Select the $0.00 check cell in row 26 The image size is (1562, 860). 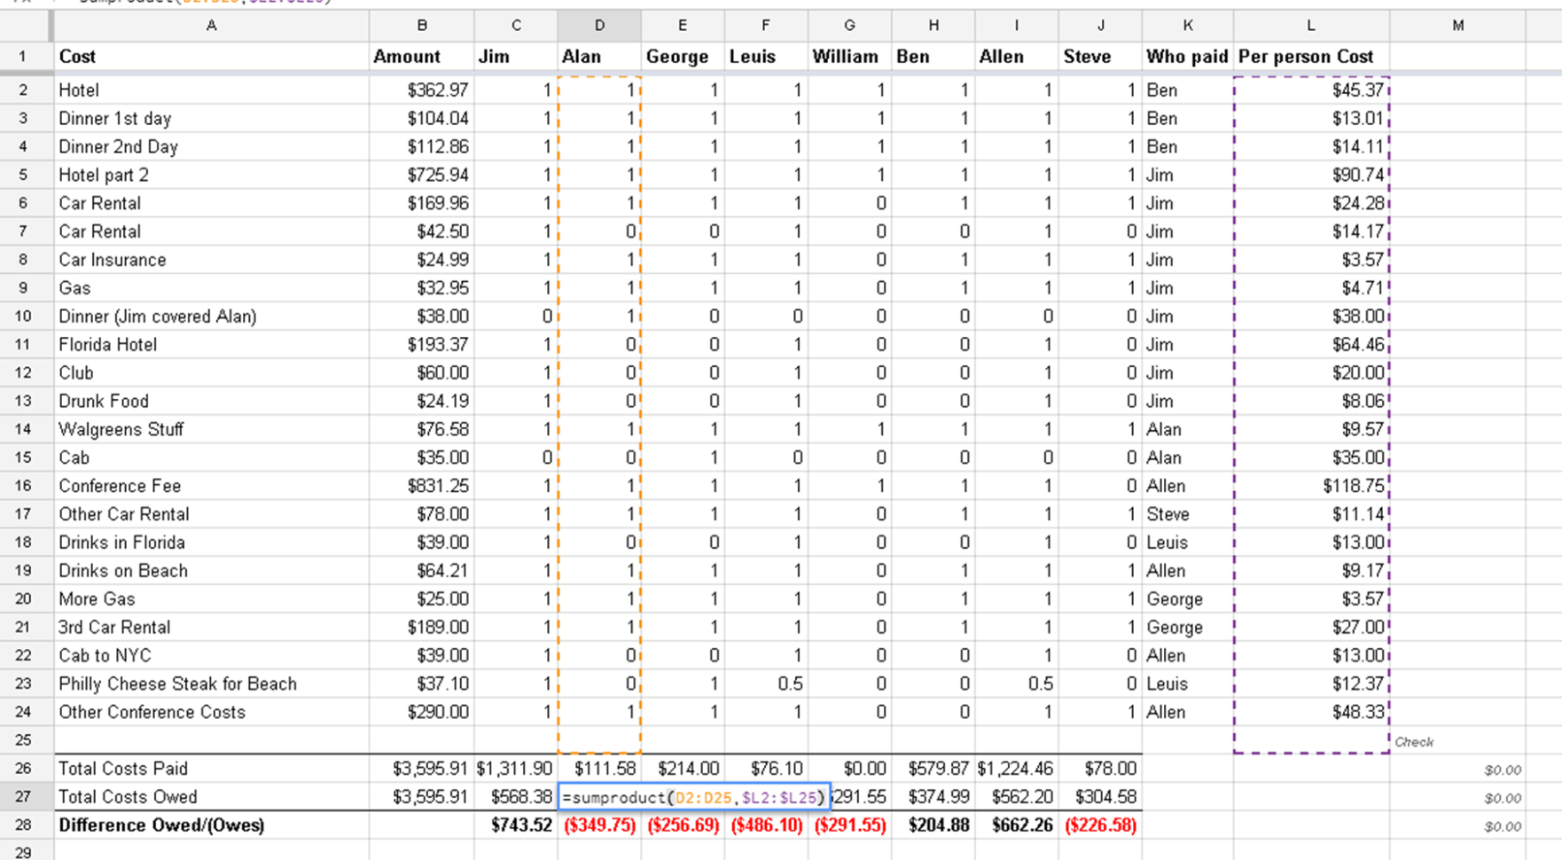coord(1459,769)
